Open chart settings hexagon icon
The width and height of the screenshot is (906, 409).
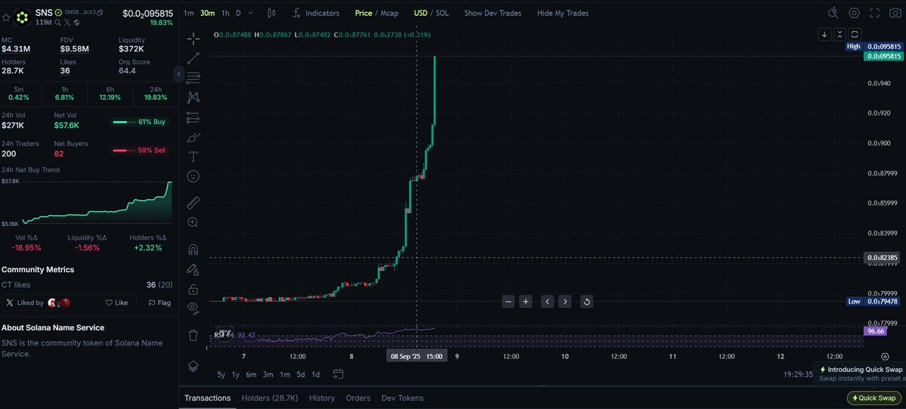pyautogui.click(x=854, y=13)
